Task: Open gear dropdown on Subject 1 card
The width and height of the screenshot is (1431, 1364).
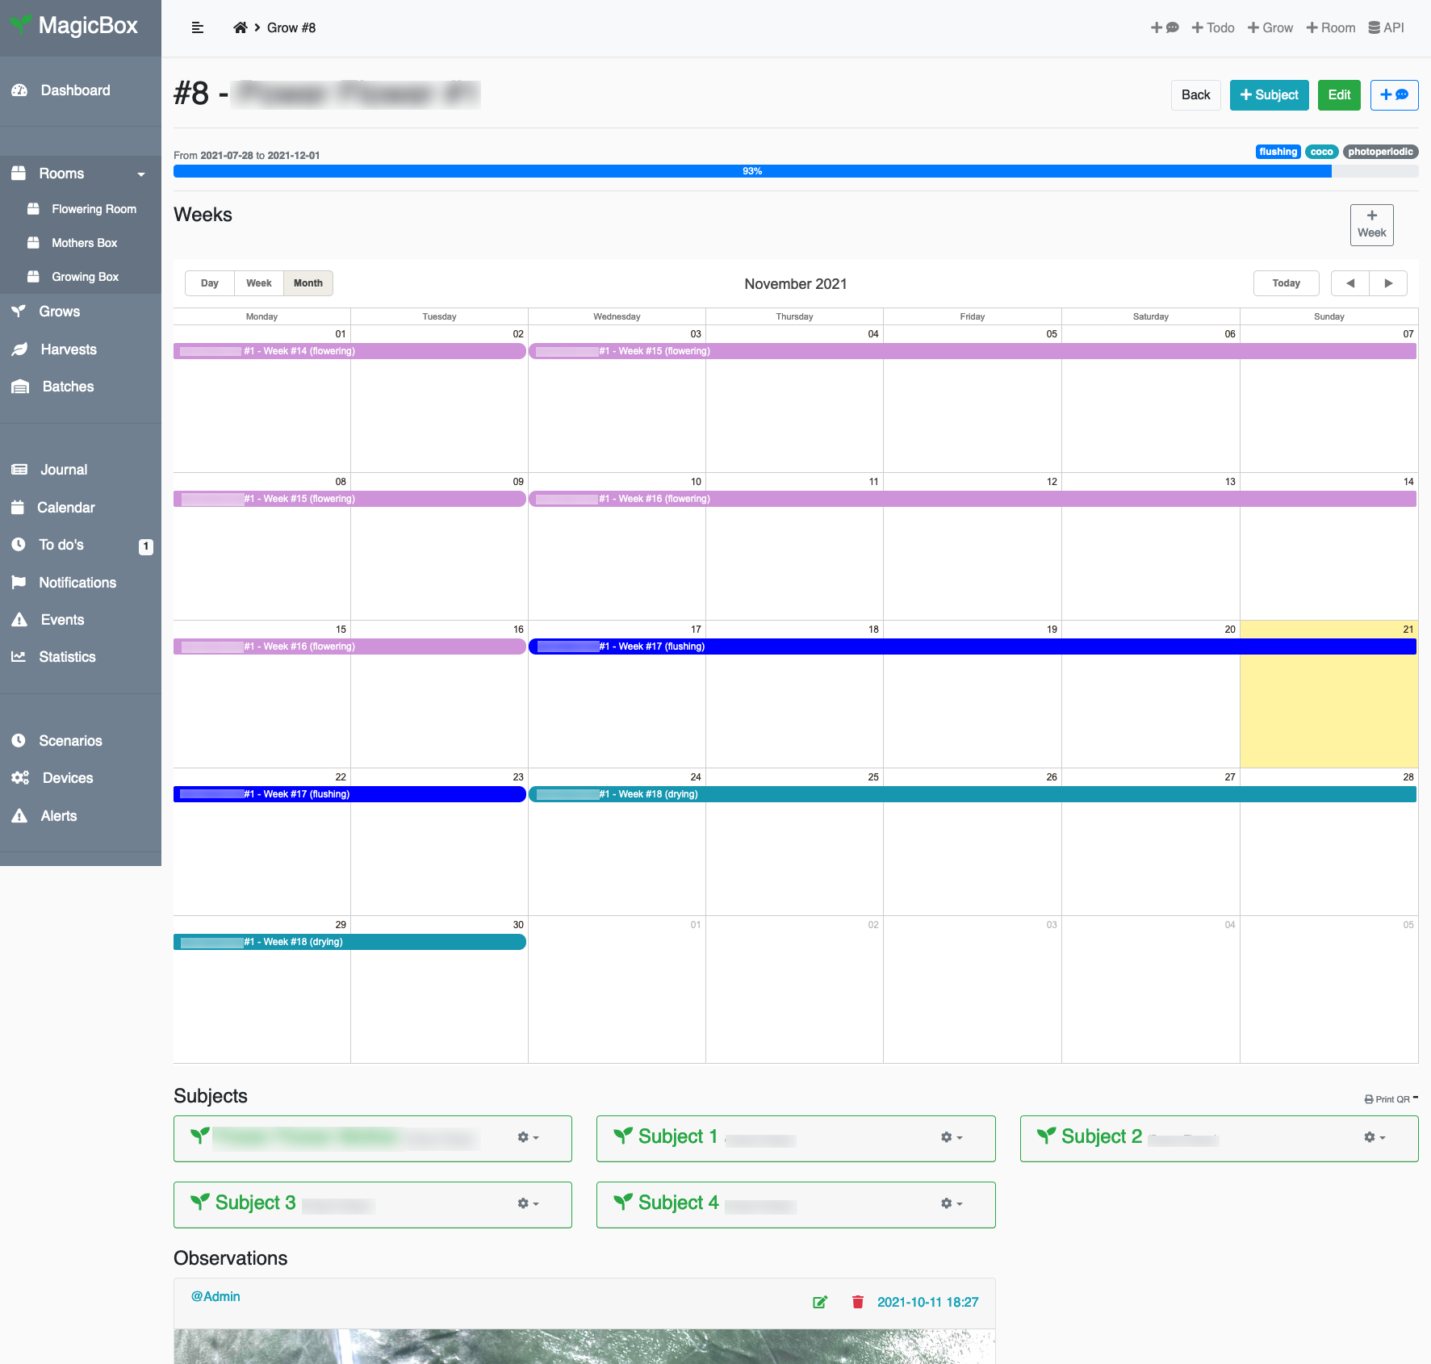Action: point(951,1137)
